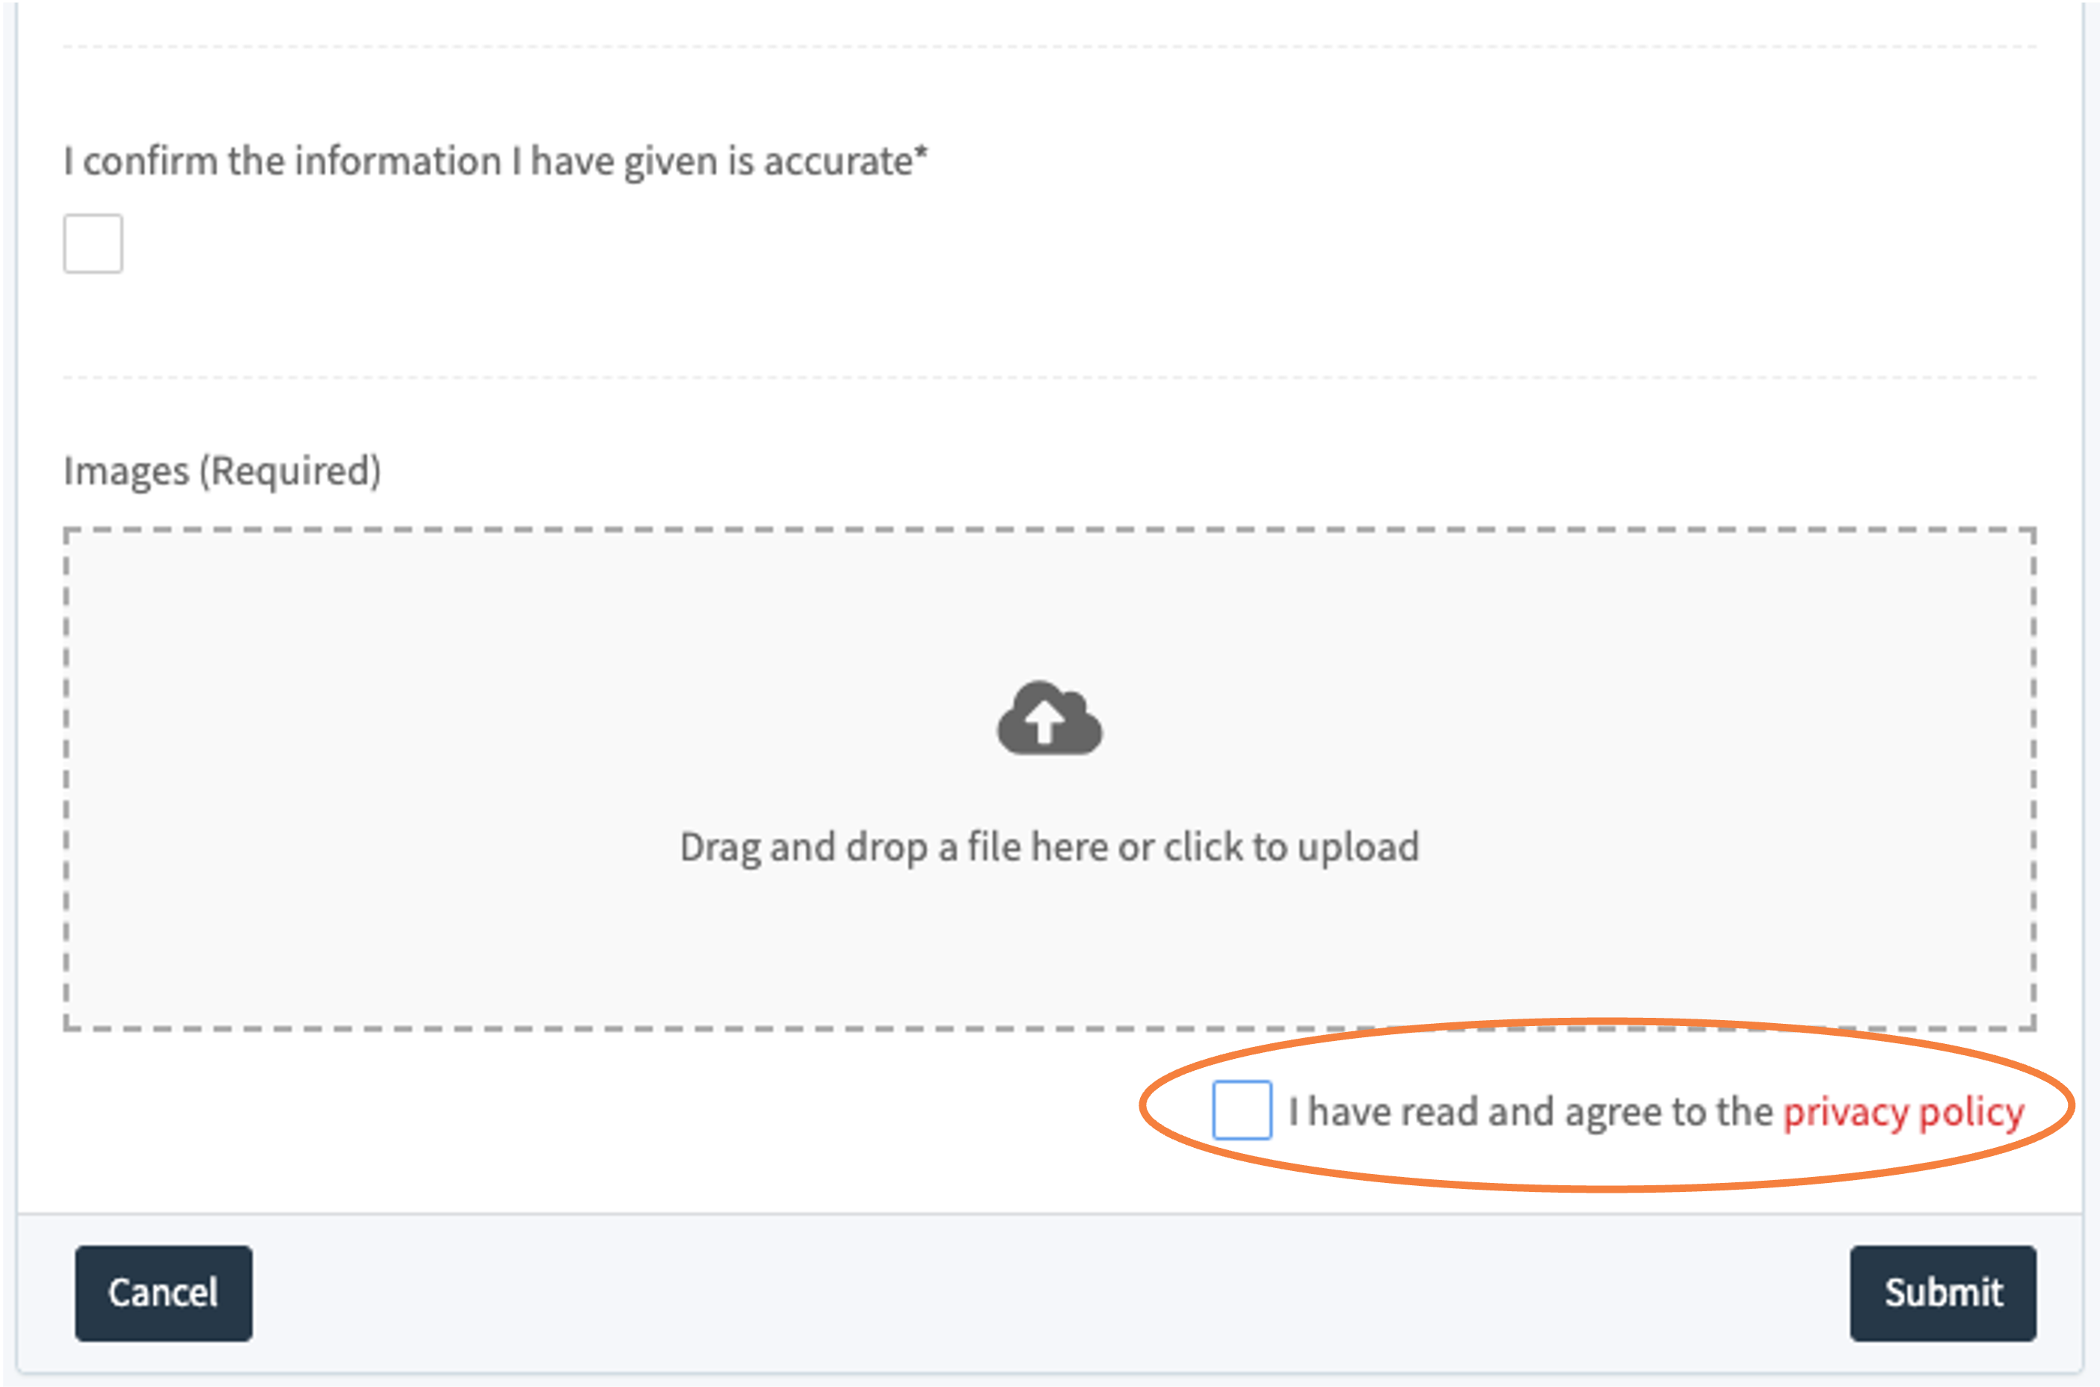Click the Submit button
The height and width of the screenshot is (1387, 2100).
[1942, 1294]
